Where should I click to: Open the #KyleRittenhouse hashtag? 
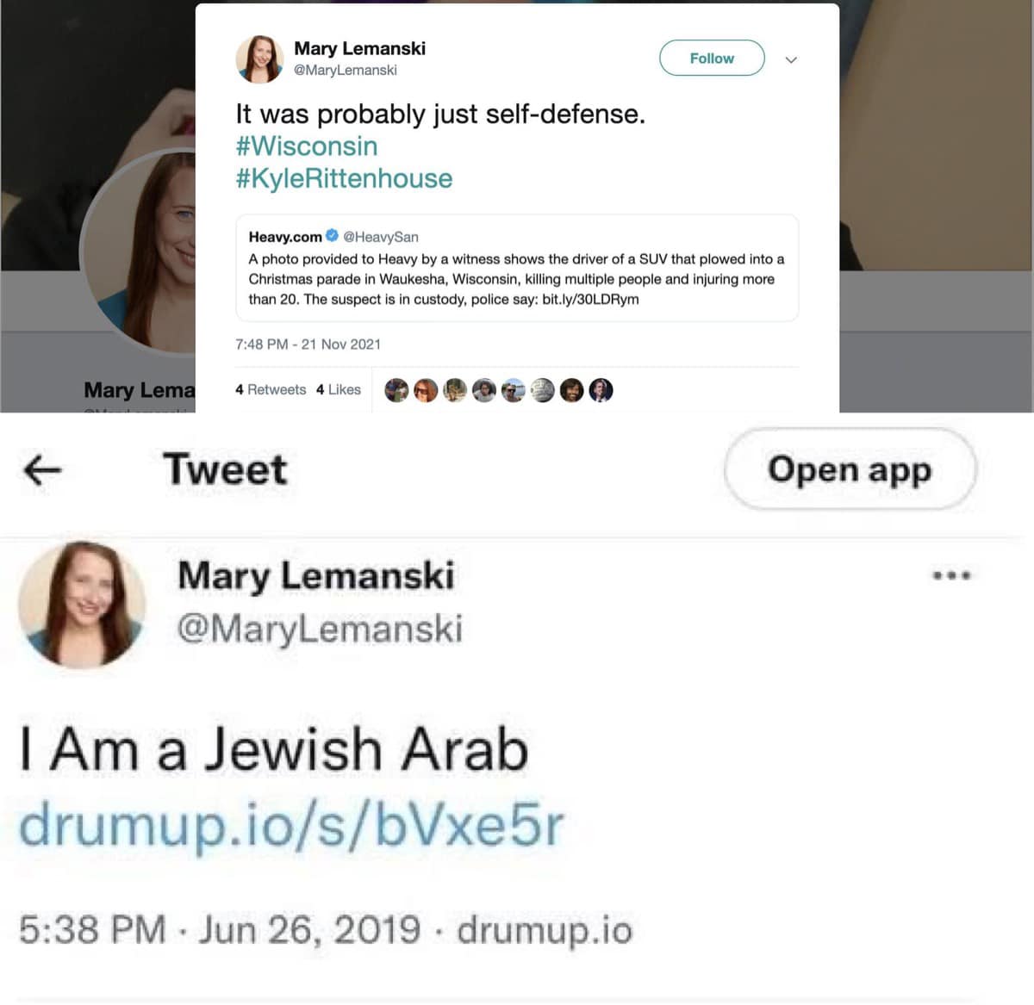pyautogui.click(x=344, y=178)
